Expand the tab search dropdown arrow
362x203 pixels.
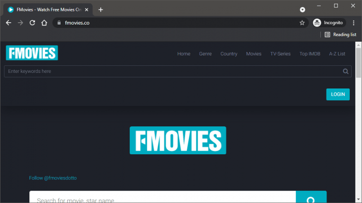302,9
